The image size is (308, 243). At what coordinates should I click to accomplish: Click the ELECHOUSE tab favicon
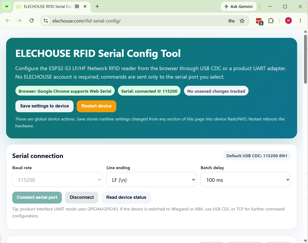[19, 6]
